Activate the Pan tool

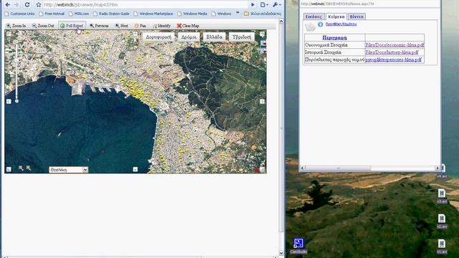[x=141, y=26]
